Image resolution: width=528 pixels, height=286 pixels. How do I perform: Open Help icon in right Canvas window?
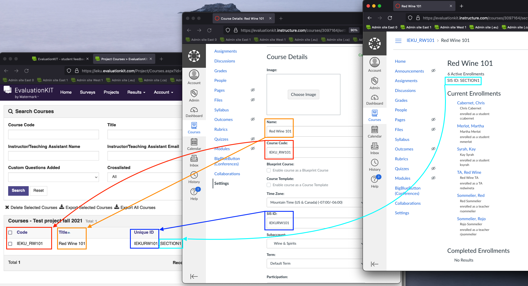[375, 182]
